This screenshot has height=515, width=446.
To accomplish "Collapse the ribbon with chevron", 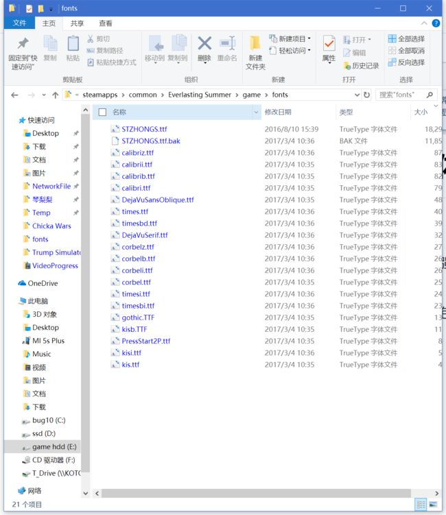I will click(x=424, y=23).
